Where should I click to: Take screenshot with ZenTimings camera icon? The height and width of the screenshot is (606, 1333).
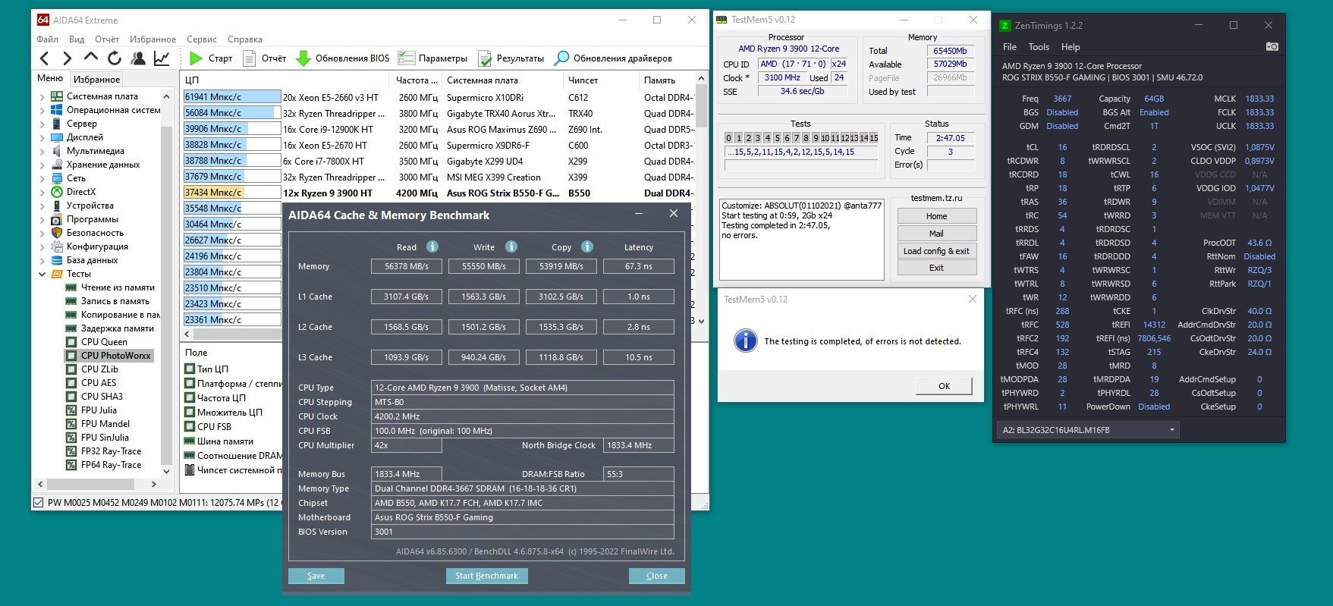[1272, 46]
